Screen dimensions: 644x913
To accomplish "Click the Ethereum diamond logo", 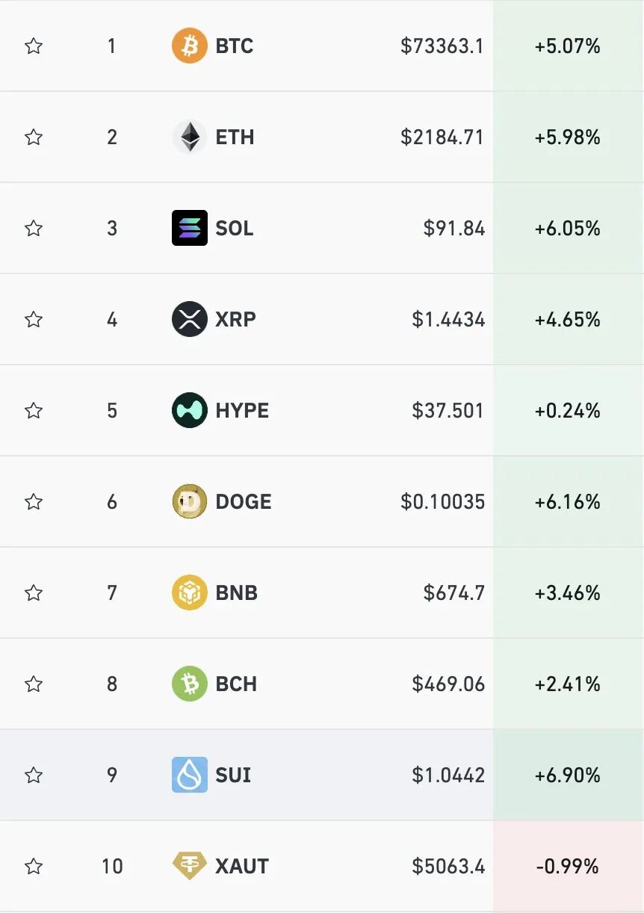I will (x=189, y=137).
